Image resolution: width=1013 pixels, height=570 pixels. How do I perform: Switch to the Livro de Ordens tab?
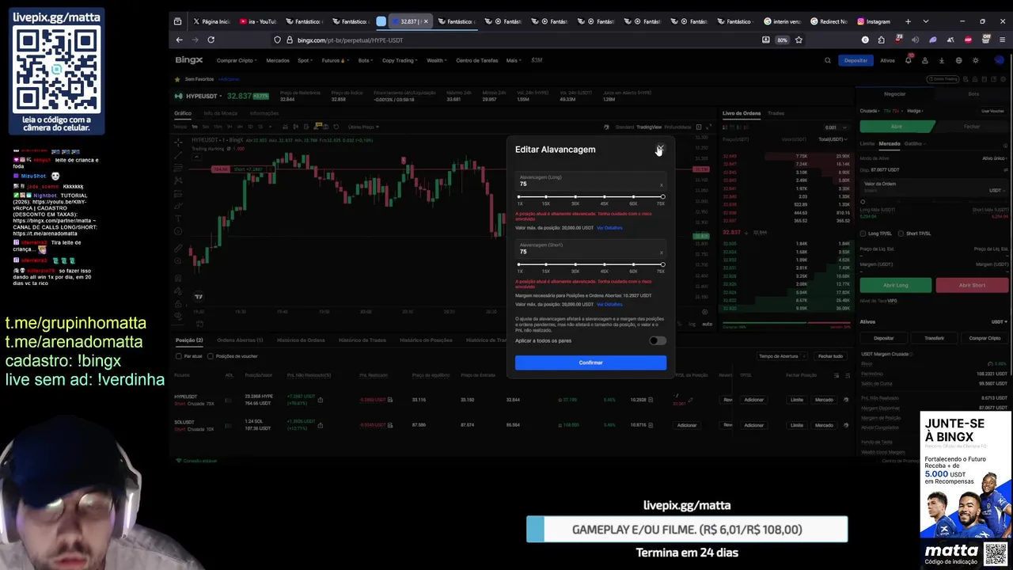tap(742, 113)
